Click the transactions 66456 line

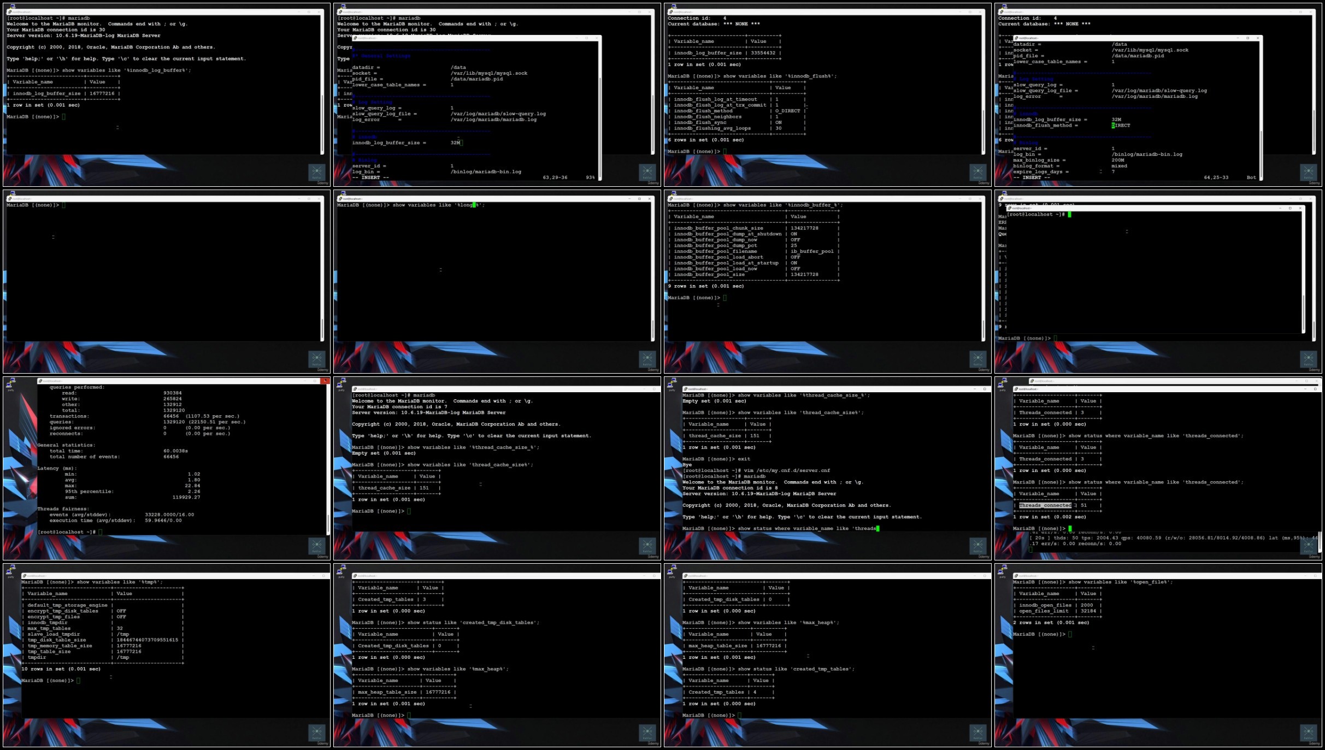click(x=145, y=416)
